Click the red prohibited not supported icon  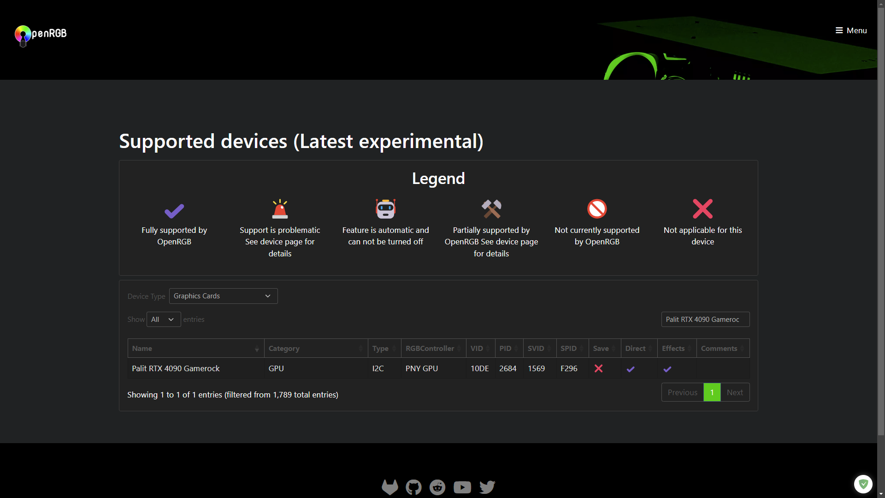pos(597,209)
